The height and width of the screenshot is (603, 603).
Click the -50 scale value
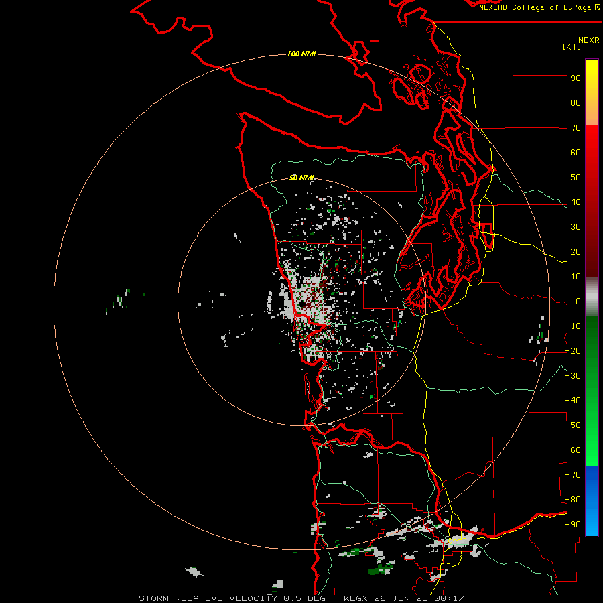pyautogui.click(x=573, y=425)
